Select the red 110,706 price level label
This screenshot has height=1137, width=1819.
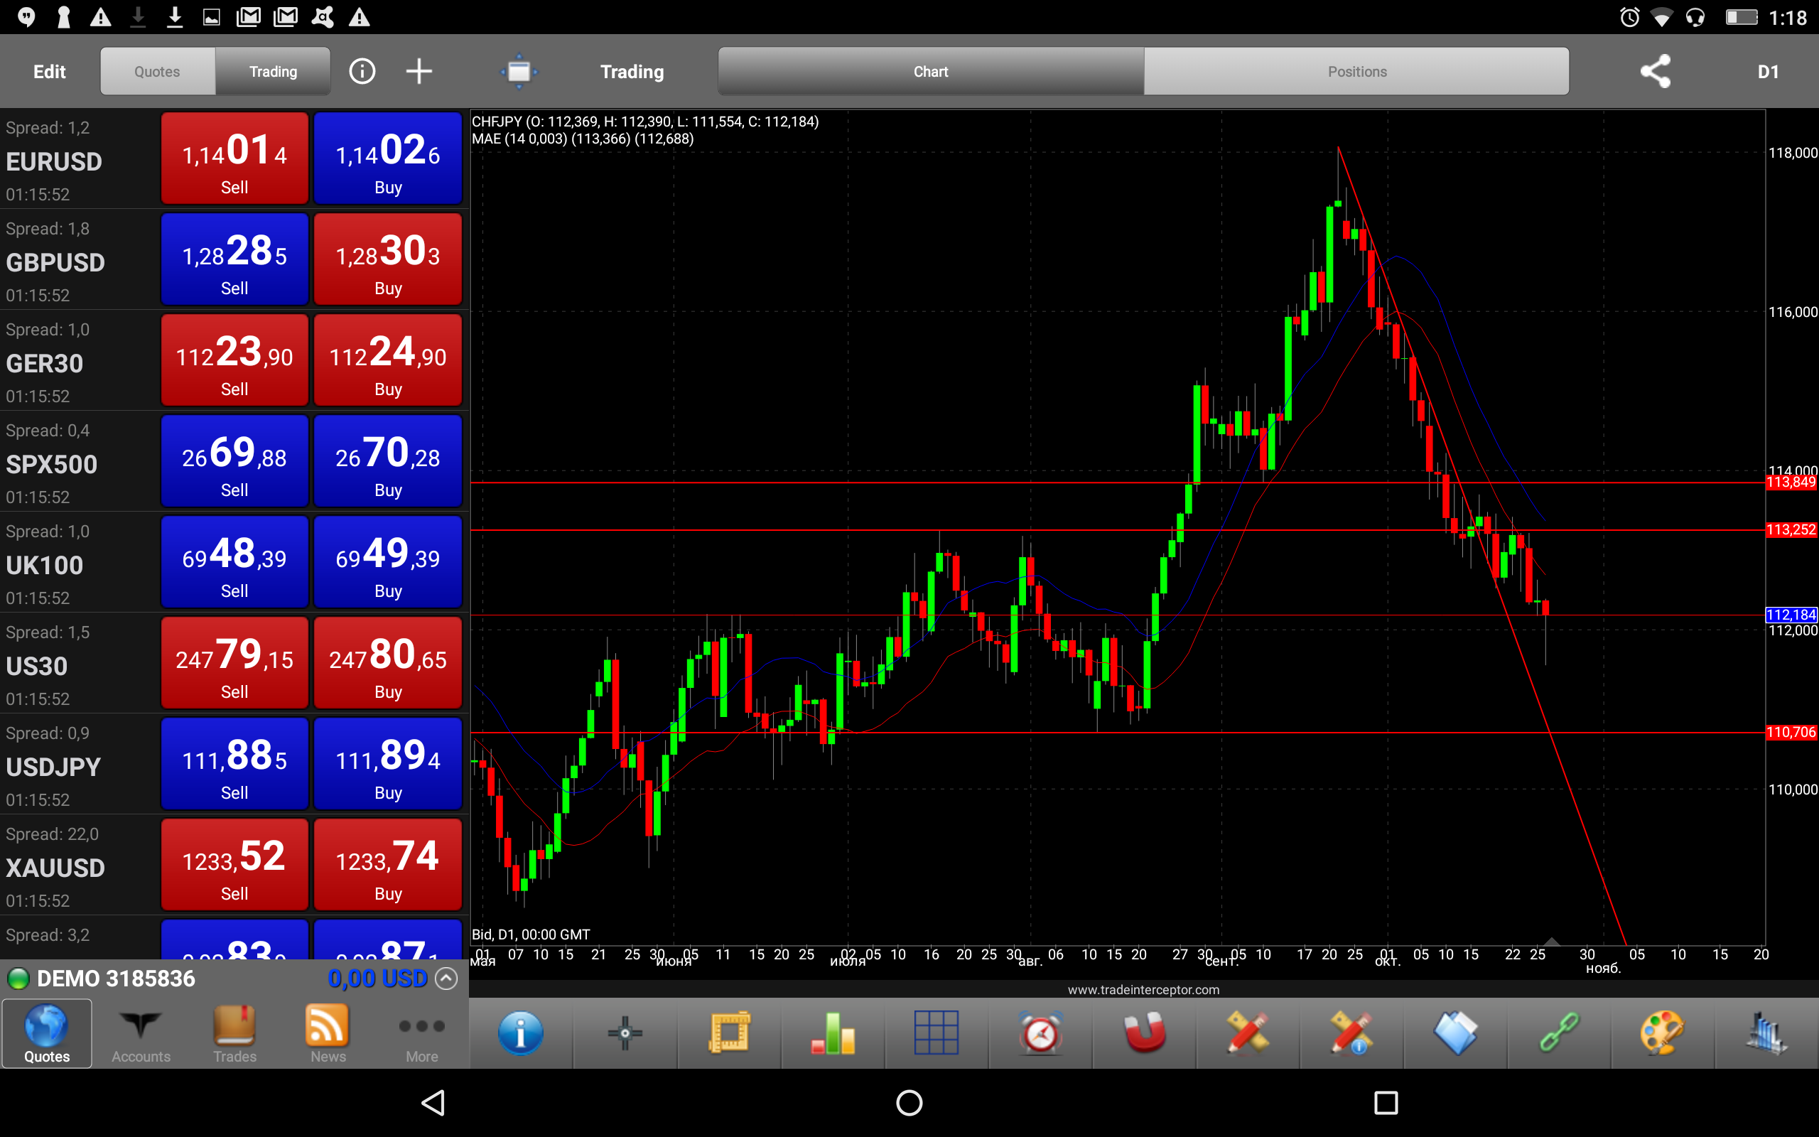click(1791, 732)
